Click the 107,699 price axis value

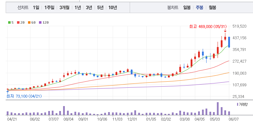click(x=240, y=85)
